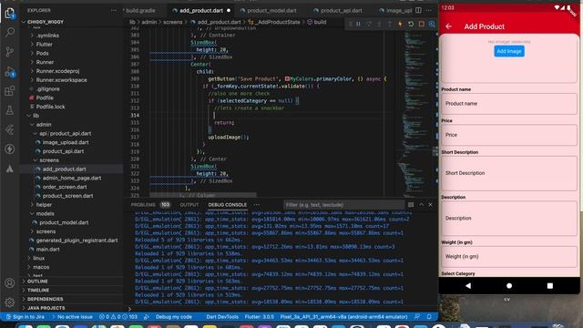Open image_upload.dart in the file tree
The height and width of the screenshot is (328, 583).
66,142
